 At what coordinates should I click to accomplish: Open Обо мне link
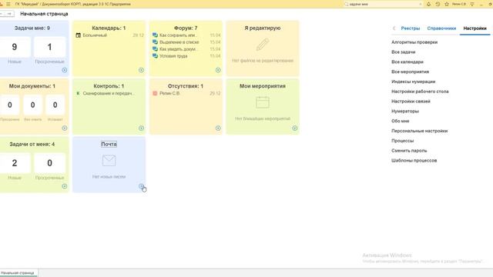pyautogui.click(x=401, y=121)
